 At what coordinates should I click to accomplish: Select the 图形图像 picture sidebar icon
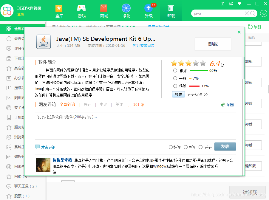click(x=9, y=98)
